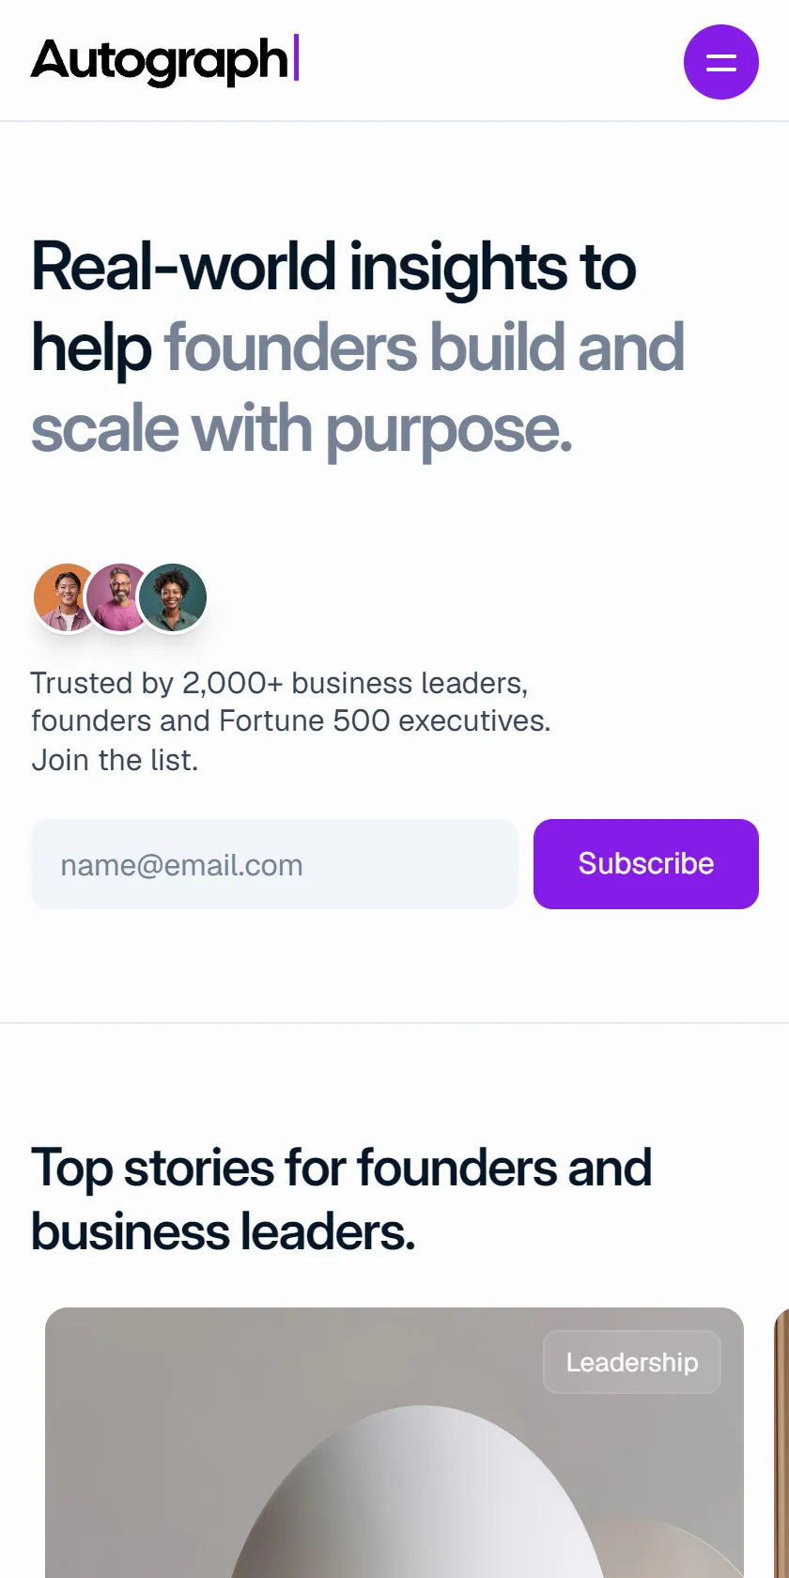Click the purple cursor bar beside Autograph
This screenshot has height=1578, width=789.
296,57
